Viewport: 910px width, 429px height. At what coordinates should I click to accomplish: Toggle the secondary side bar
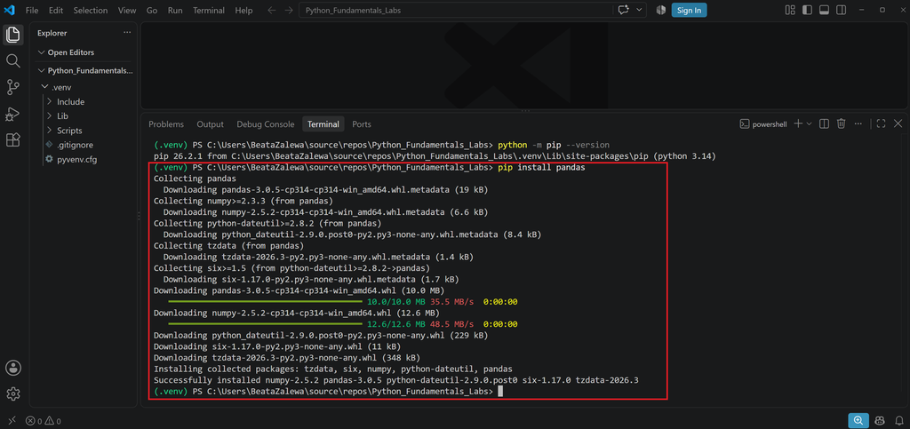tap(841, 10)
